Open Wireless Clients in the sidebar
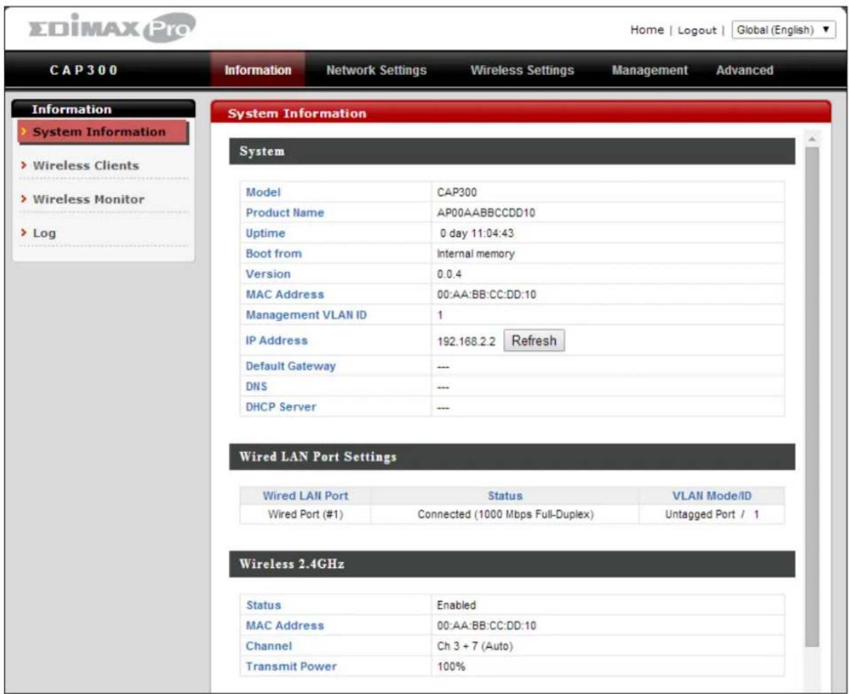Viewport: 849px width, 694px height. click(86, 166)
